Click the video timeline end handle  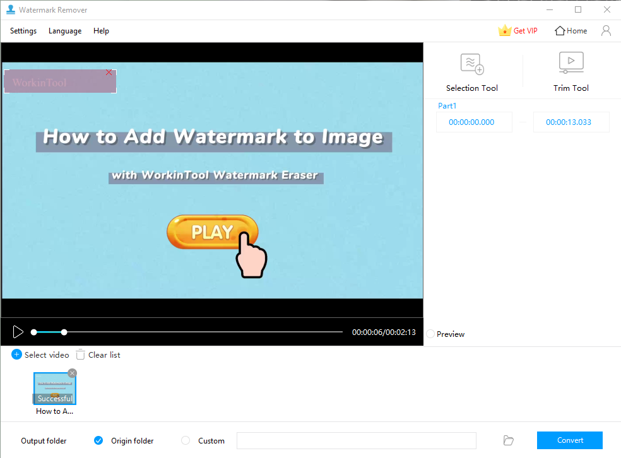(x=64, y=332)
